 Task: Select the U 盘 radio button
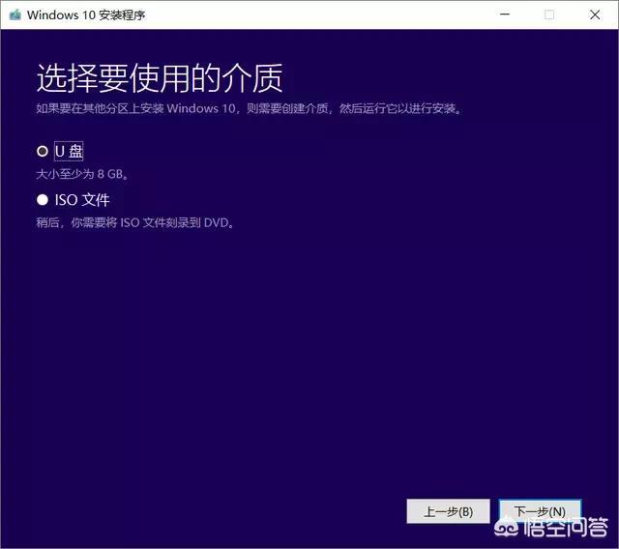[x=43, y=151]
